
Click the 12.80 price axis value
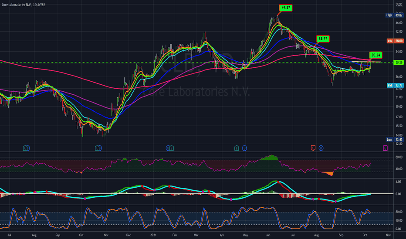coord(399,144)
